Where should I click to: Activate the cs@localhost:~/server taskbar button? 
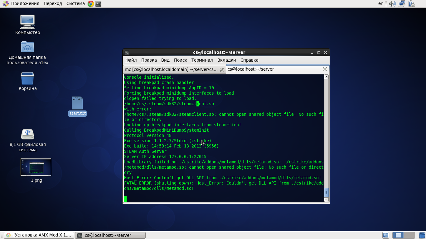(x=111, y=235)
